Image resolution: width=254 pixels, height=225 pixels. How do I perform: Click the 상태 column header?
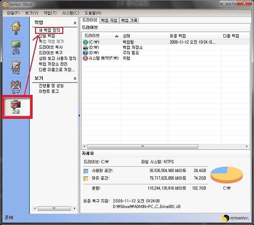[144, 36]
